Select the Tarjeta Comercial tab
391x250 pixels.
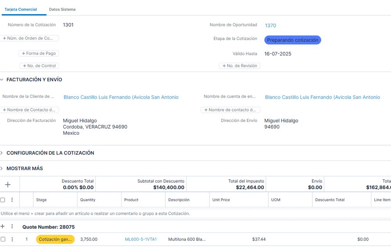click(21, 9)
